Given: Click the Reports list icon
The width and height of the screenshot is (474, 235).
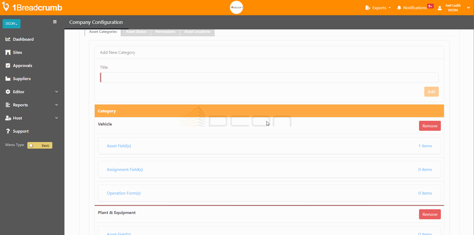Looking at the screenshot, I should click(x=8, y=105).
